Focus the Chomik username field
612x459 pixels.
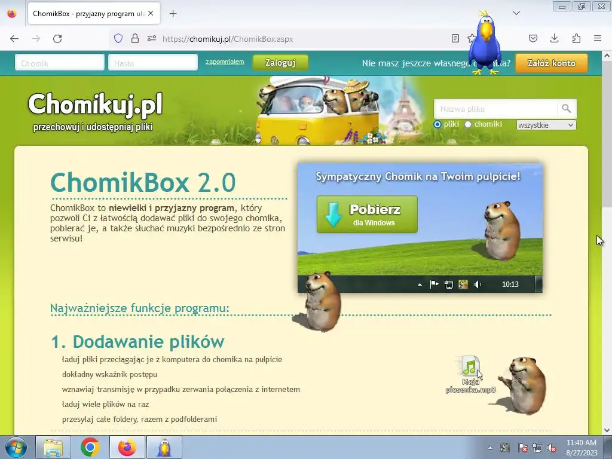pos(60,63)
